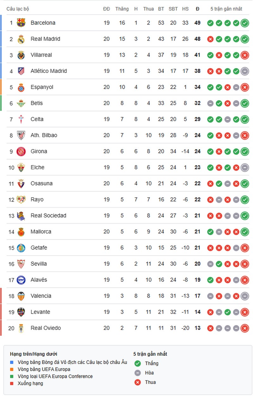
Task: Click the Sevilla club logo
Action: point(21,264)
